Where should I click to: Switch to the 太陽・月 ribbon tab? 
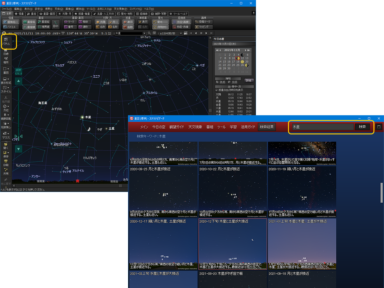point(65,14)
